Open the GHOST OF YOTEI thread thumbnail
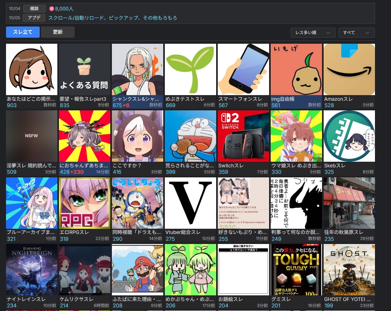 [x=349, y=270]
